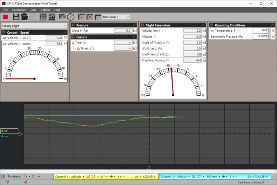
Task: Click the Operating Conditions gear icon
Action: click(x=211, y=25)
